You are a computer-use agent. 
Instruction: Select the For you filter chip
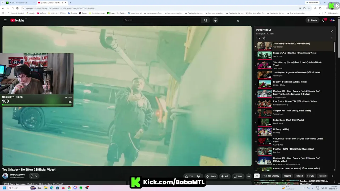[311, 176]
